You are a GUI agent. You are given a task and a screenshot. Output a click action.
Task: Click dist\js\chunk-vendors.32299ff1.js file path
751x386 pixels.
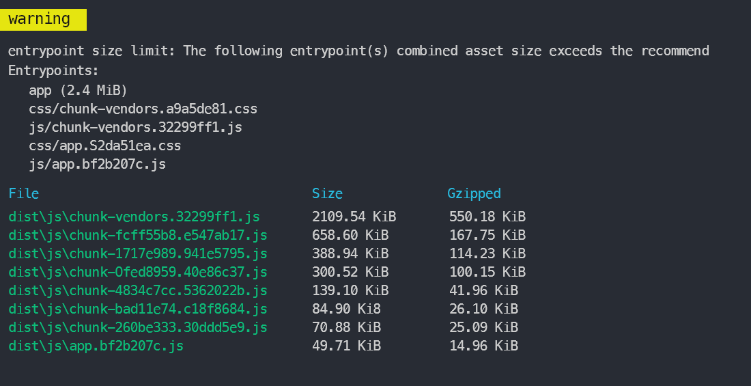(x=134, y=217)
